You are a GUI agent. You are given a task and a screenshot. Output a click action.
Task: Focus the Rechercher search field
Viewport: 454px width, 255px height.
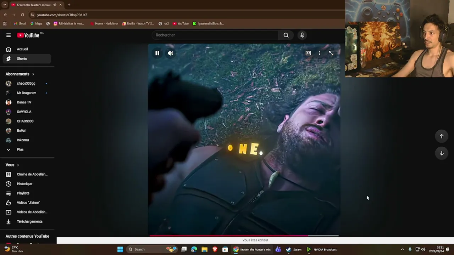point(215,35)
